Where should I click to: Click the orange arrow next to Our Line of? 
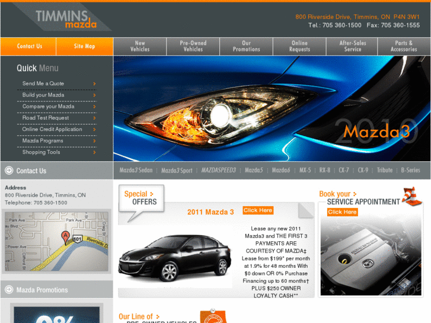(x=158, y=316)
